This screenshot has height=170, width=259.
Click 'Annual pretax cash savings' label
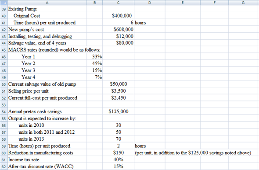tap(47, 111)
